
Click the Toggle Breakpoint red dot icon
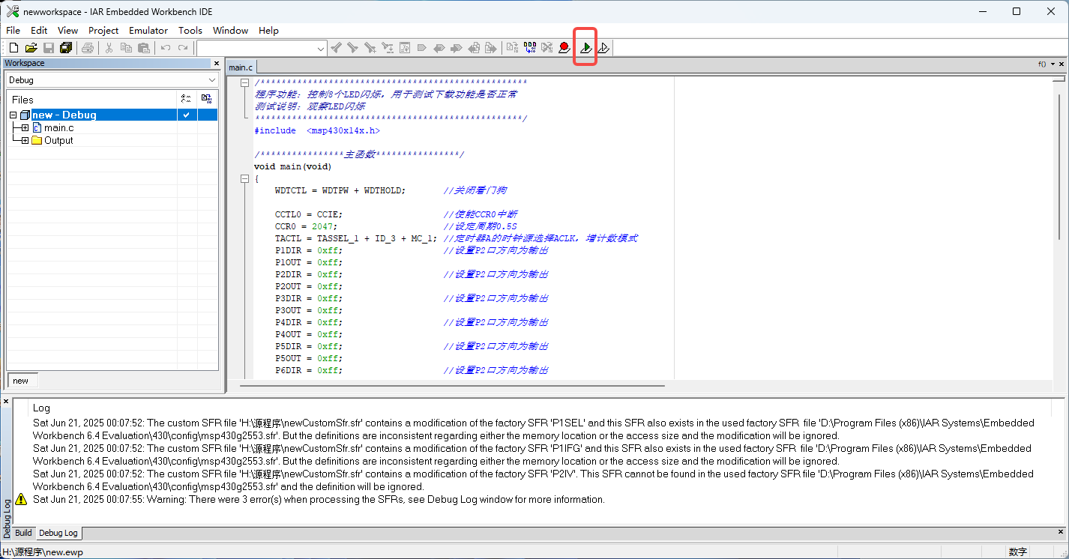click(564, 47)
